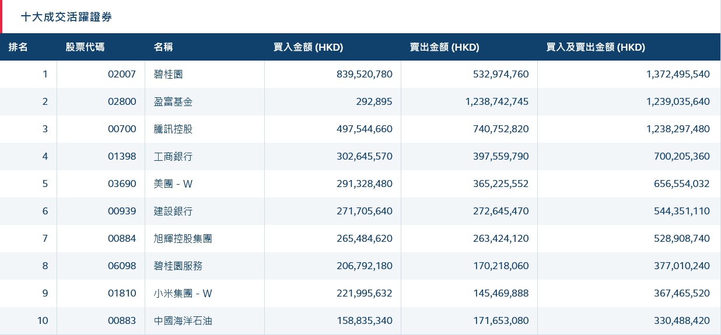
Task: Click the 排名 column header
Action: tap(18, 47)
